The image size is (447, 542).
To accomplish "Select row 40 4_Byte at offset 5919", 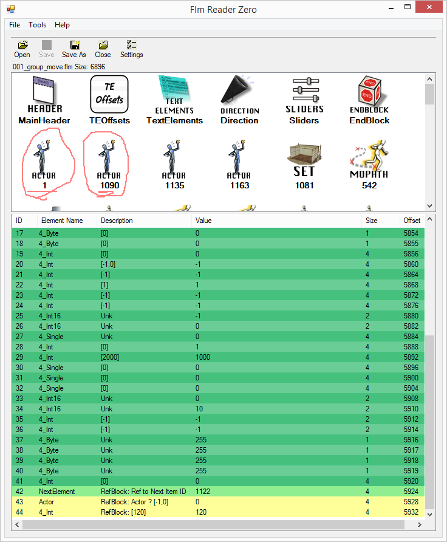I will 218,470.
